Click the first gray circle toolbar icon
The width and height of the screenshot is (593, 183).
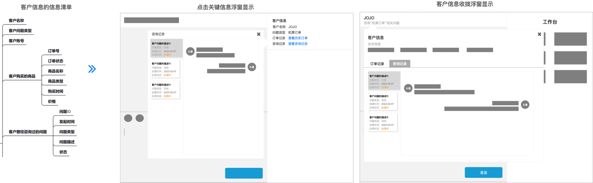pos(128,118)
